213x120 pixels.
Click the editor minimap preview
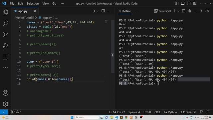coord(107,21)
